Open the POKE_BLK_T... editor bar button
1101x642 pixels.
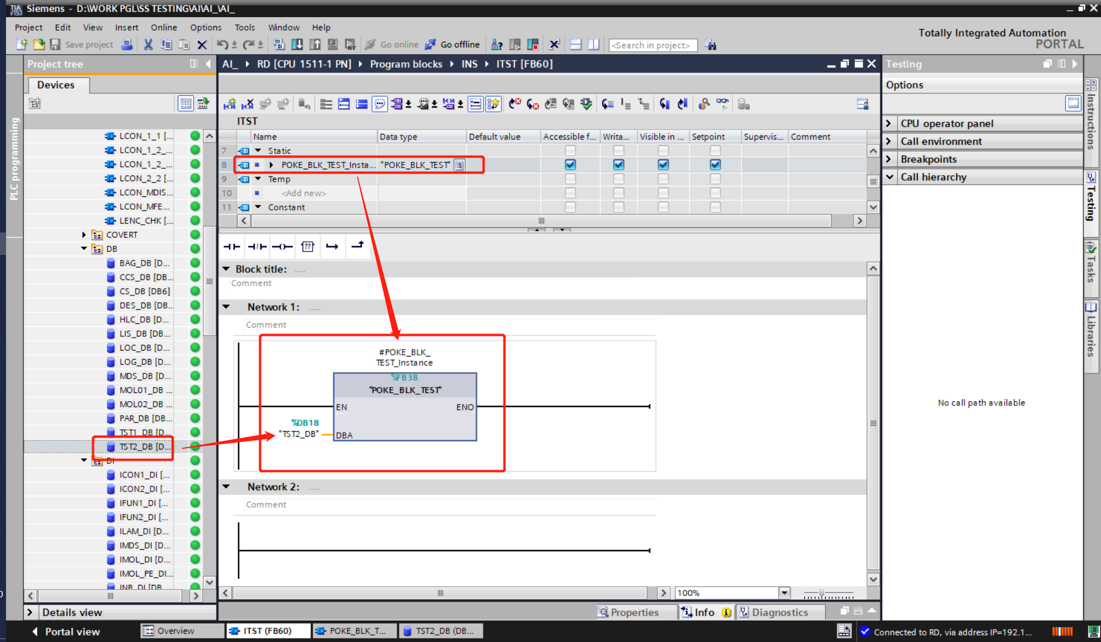click(353, 631)
